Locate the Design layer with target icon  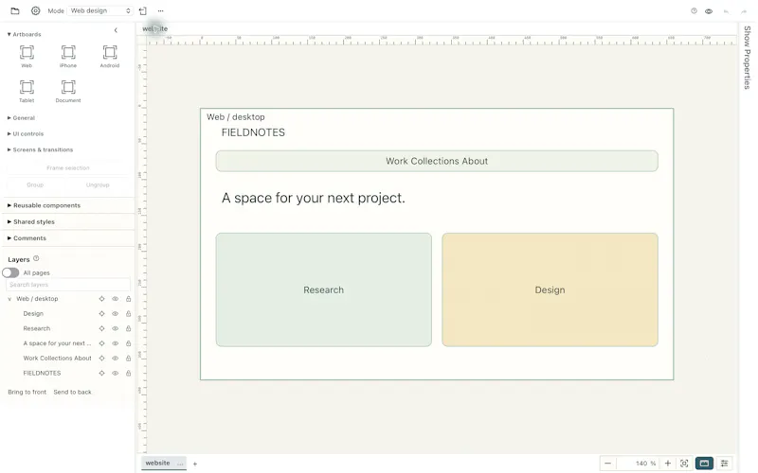point(102,314)
